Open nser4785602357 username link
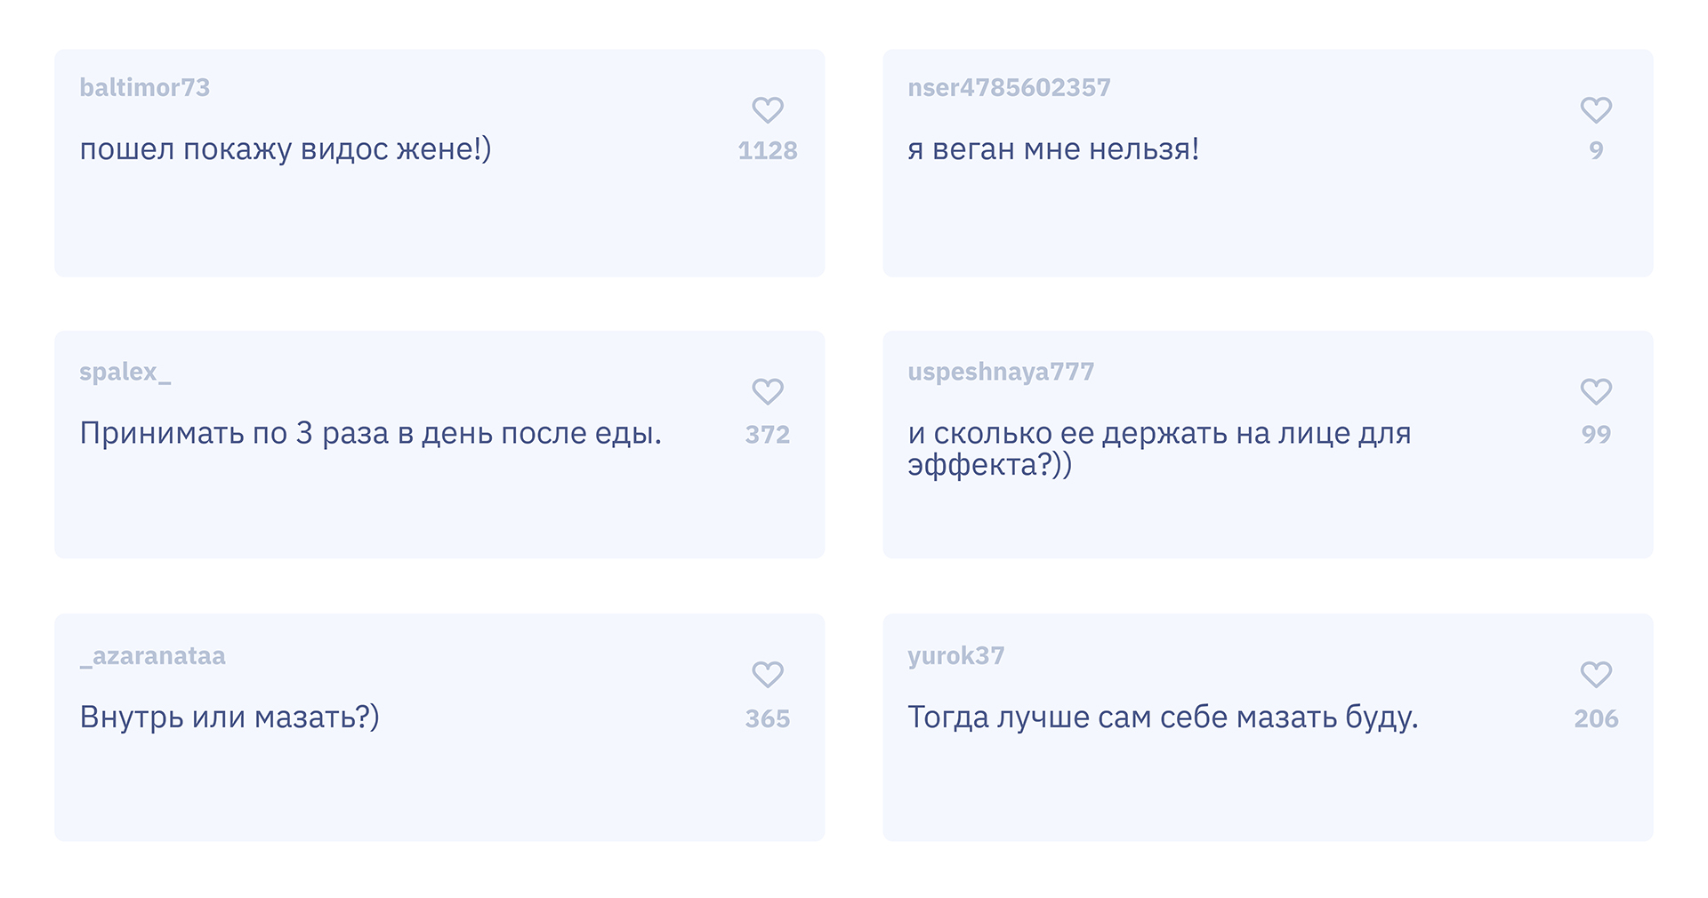1708x898 pixels. click(x=1008, y=87)
